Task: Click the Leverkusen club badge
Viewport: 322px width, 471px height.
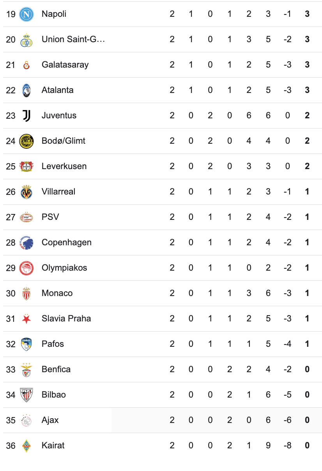Action: [27, 166]
